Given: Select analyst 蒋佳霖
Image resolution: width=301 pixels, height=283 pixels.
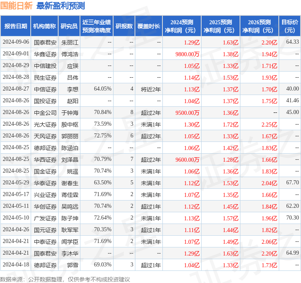Looking at the screenshot, I should 69,195.
